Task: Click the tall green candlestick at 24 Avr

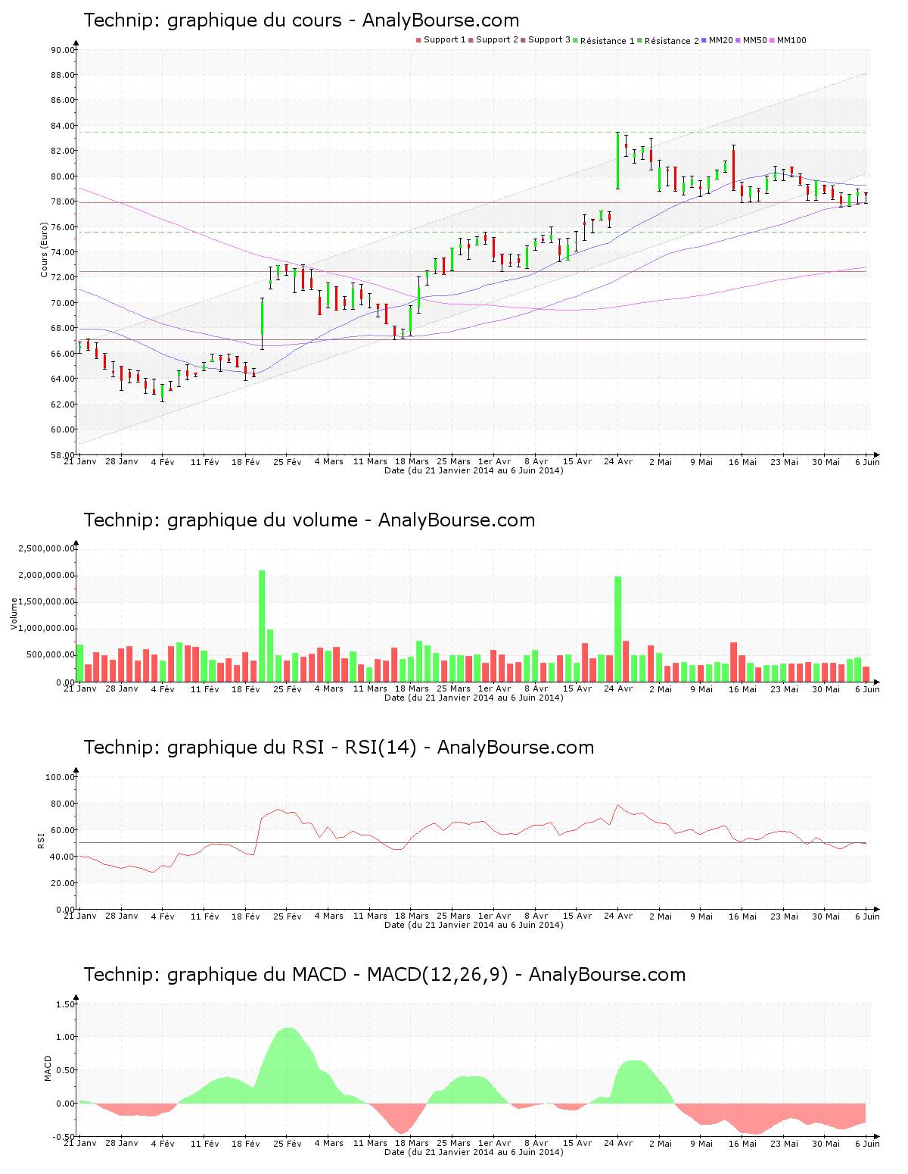Action: [618, 161]
